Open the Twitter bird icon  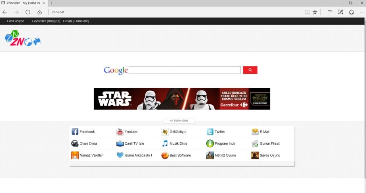click(210, 132)
